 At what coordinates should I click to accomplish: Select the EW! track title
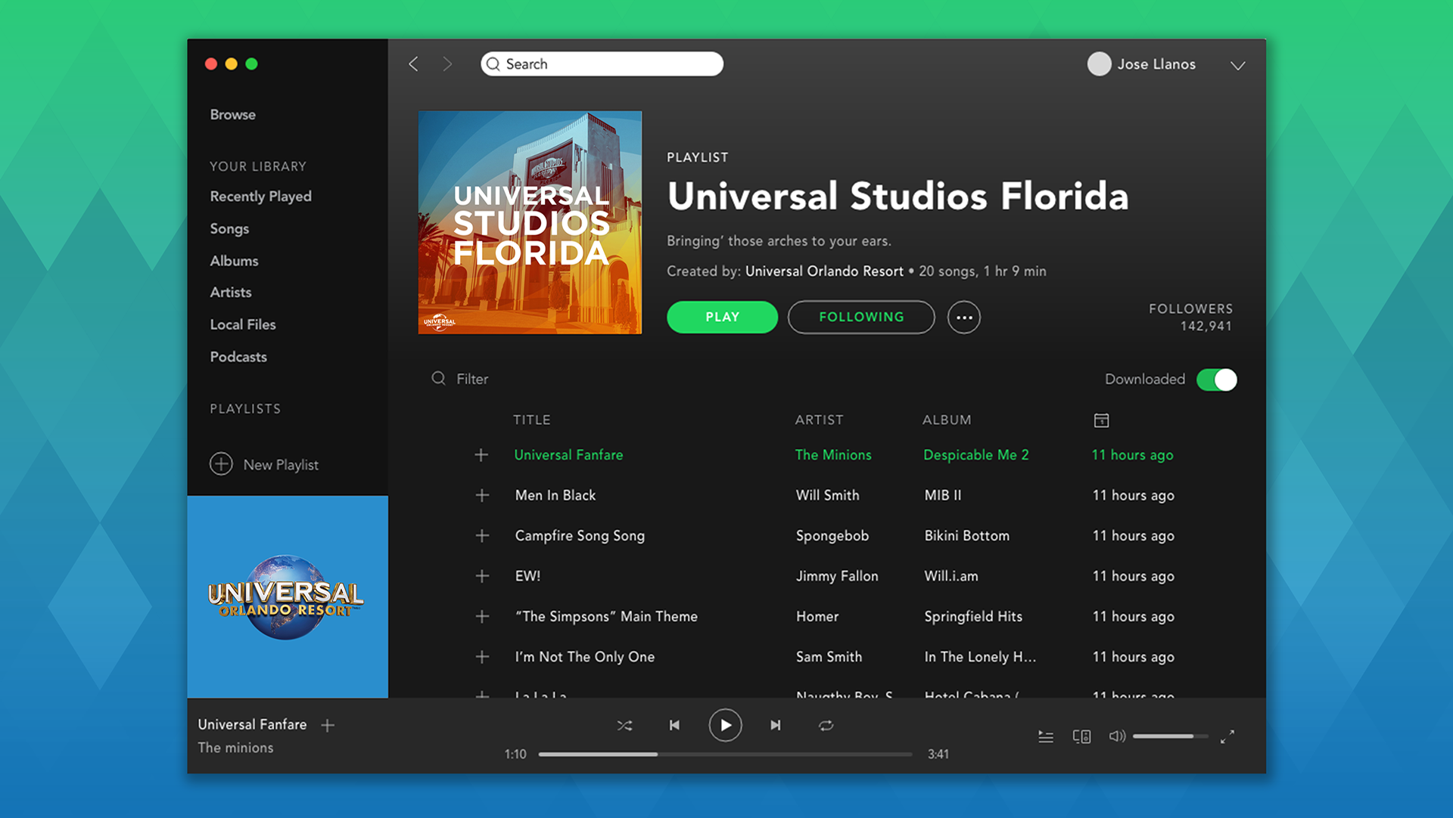coord(527,576)
